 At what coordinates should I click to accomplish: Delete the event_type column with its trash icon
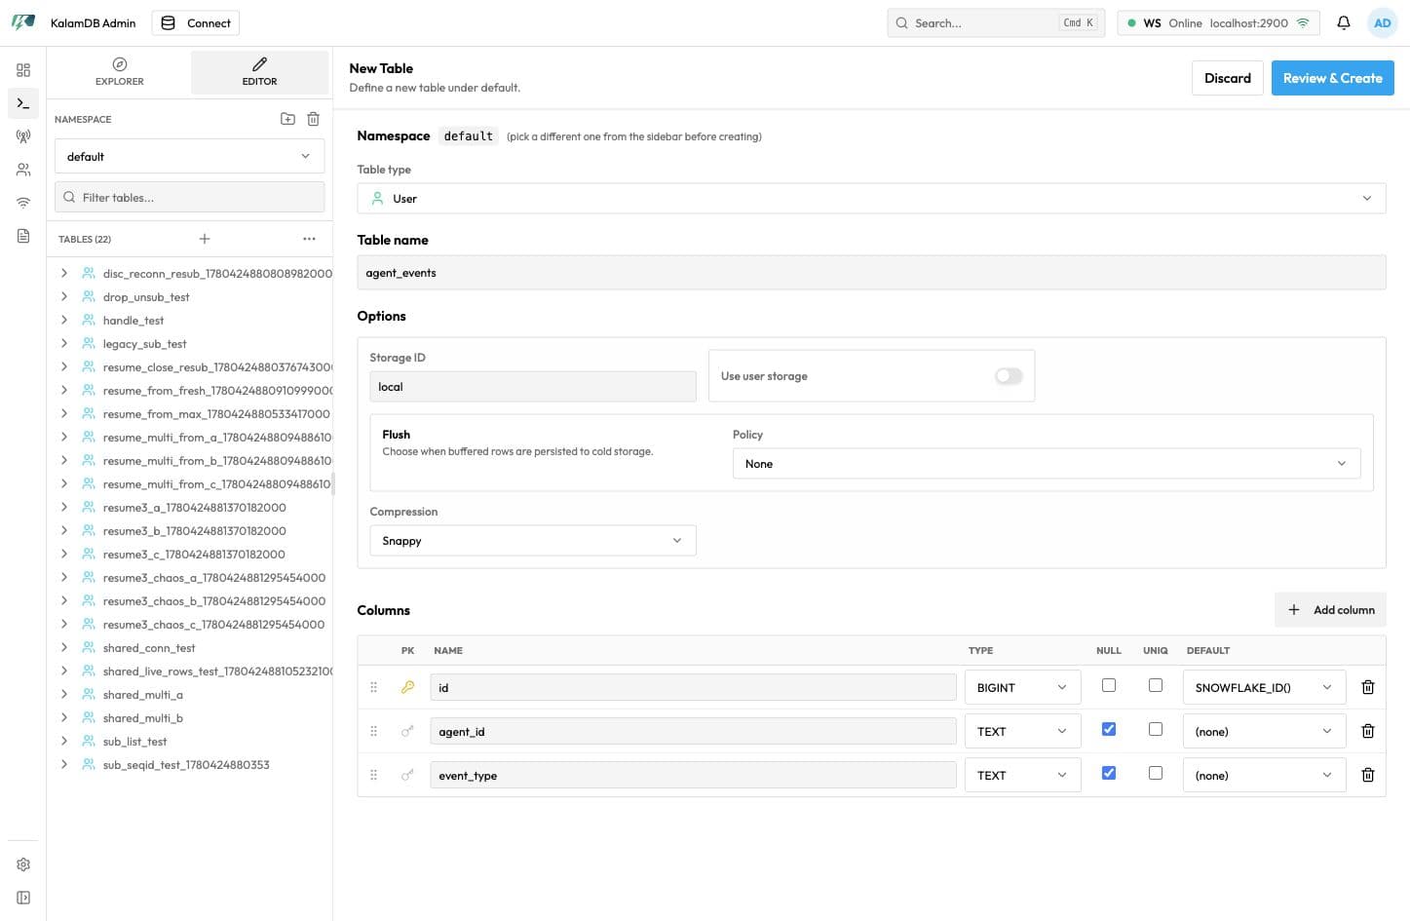(1368, 775)
